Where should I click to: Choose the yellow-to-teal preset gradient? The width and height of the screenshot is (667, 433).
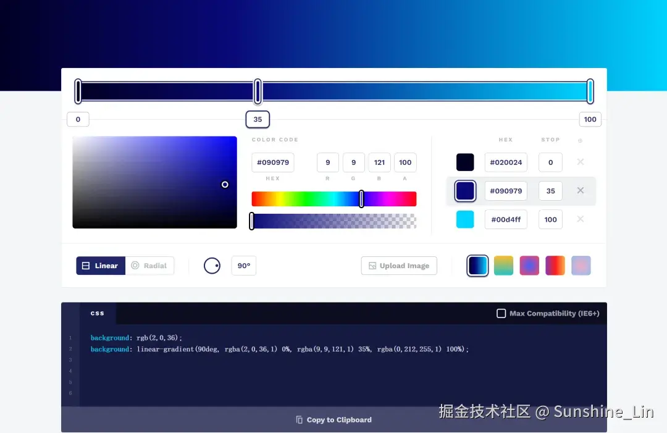(503, 266)
